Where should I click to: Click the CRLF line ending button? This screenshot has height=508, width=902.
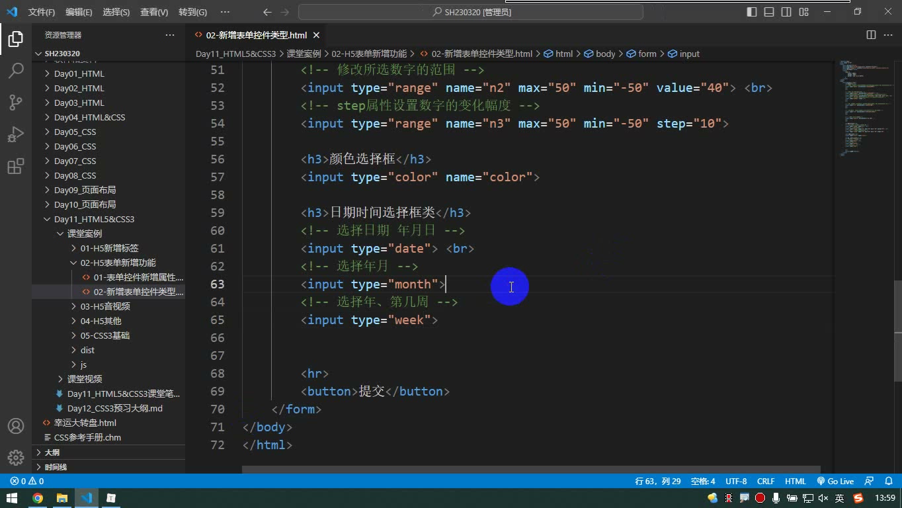(x=766, y=482)
